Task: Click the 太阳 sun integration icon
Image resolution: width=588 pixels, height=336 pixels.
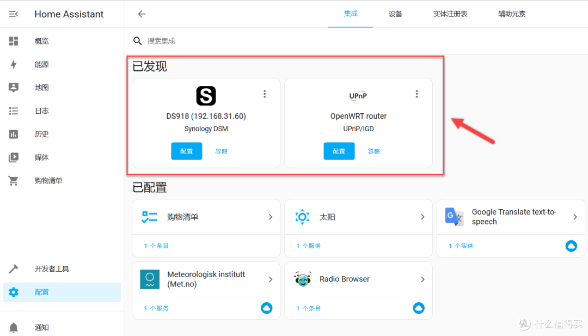Action: (302, 217)
